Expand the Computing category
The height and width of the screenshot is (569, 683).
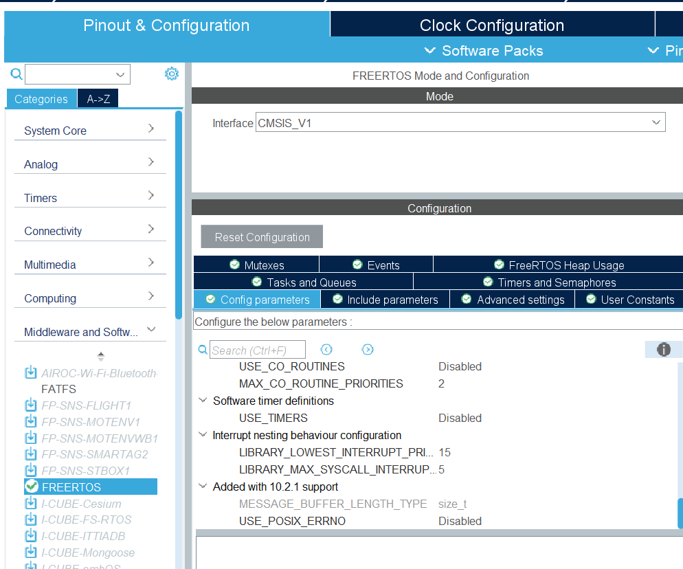point(151,295)
